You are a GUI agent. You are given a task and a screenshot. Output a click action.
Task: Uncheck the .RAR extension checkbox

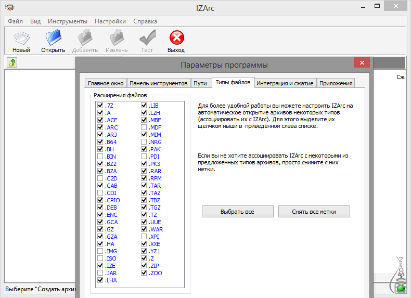point(144,171)
